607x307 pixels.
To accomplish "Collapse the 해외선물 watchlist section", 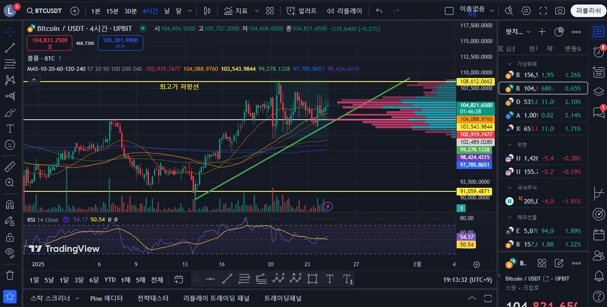I will [510, 217].
